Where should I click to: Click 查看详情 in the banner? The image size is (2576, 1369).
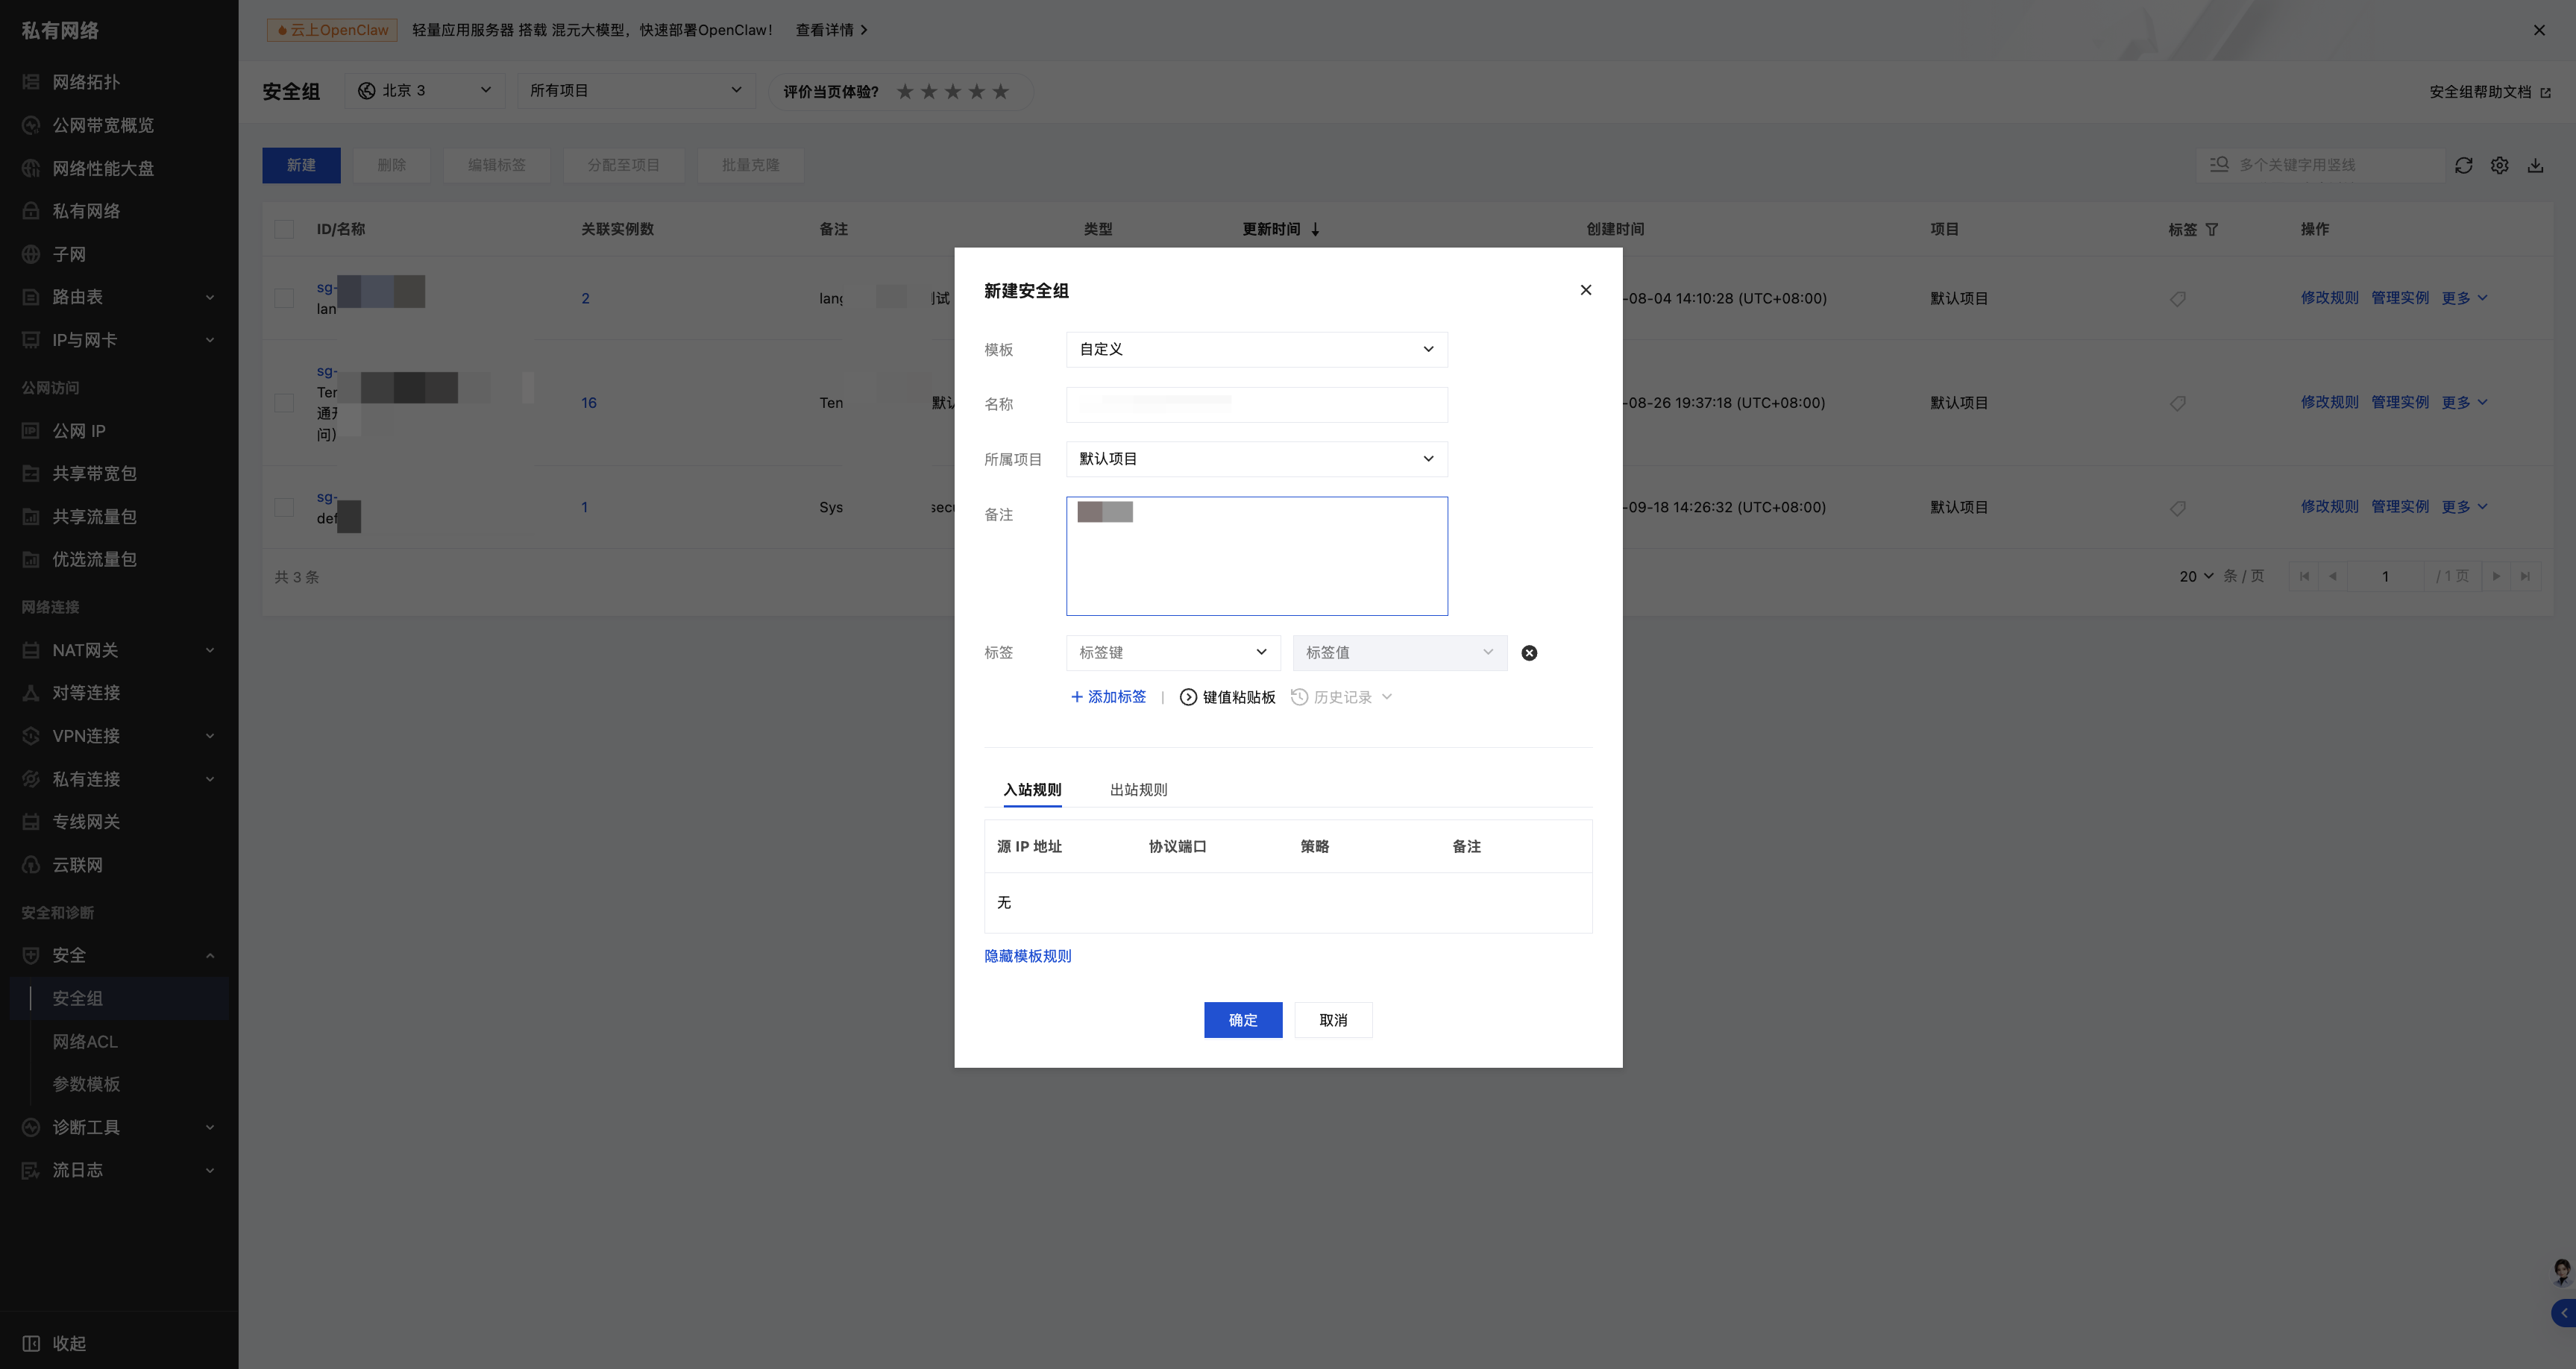point(831,30)
